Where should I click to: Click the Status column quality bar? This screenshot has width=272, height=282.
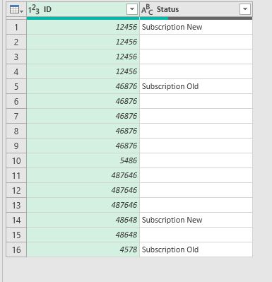coord(196,18)
